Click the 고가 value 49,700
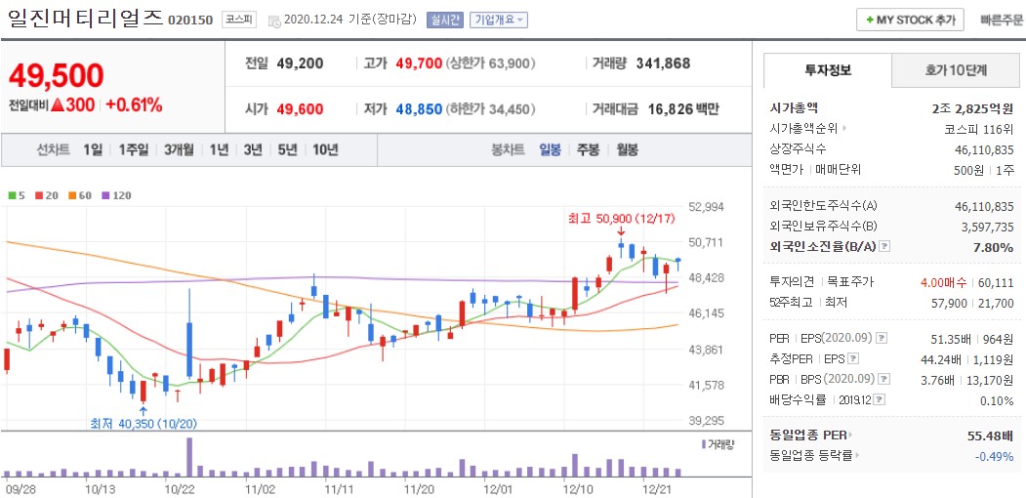The width and height of the screenshot is (1026, 498). pyautogui.click(x=419, y=63)
